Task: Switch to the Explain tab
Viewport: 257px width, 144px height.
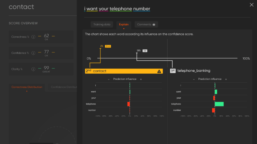Action: click(x=124, y=25)
